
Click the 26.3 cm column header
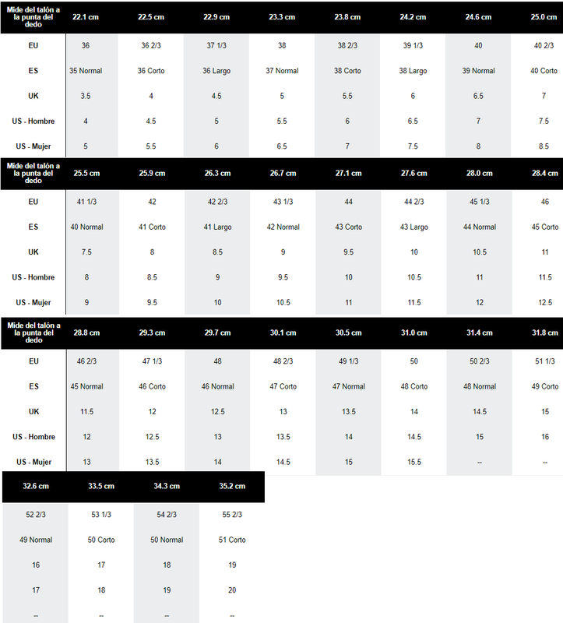tap(216, 174)
